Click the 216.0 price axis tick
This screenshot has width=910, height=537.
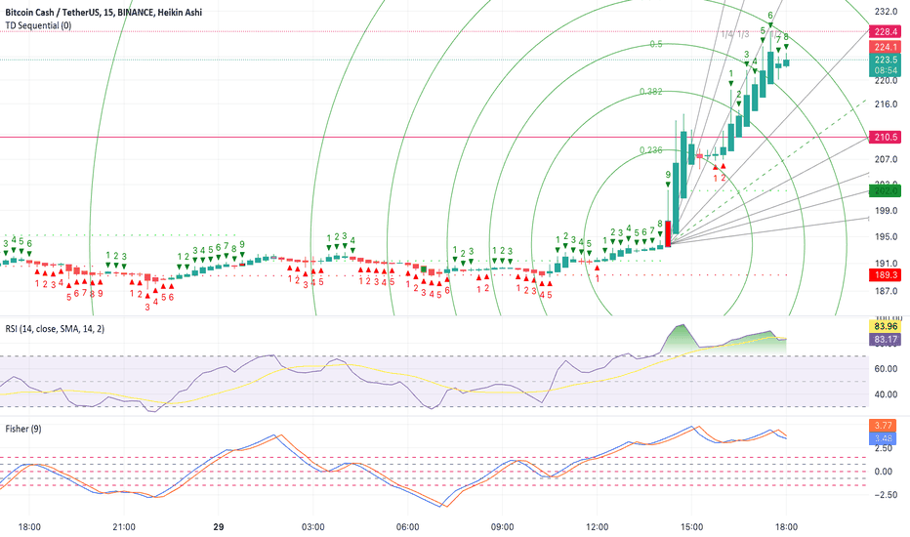pyautogui.click(x=886, y=104)
